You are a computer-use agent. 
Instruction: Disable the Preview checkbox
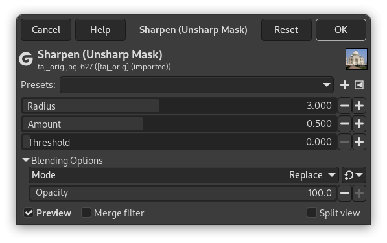point(29,213)
